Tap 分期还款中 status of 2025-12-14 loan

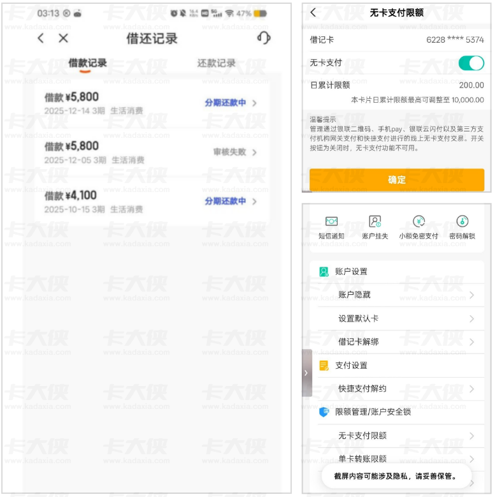(x=226, y=103)
